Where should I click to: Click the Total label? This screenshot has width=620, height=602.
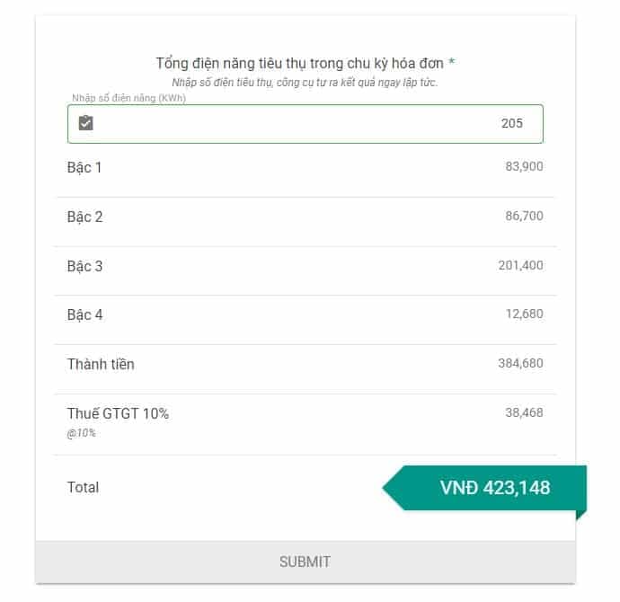83,487
